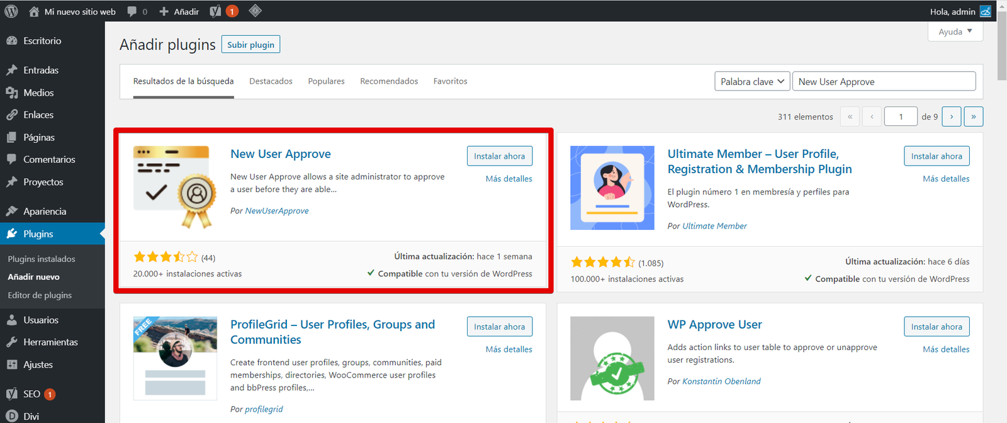Open New User Approve plugin title link
This screenshot has height=423, width=1007.
click(x=281, y=154)
